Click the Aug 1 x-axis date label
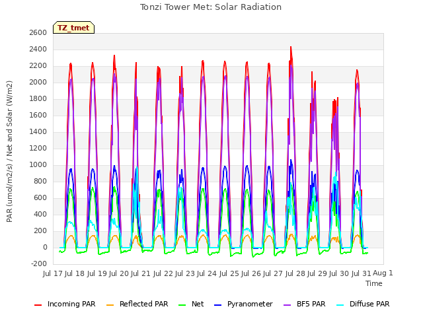 tap(383, 273)
